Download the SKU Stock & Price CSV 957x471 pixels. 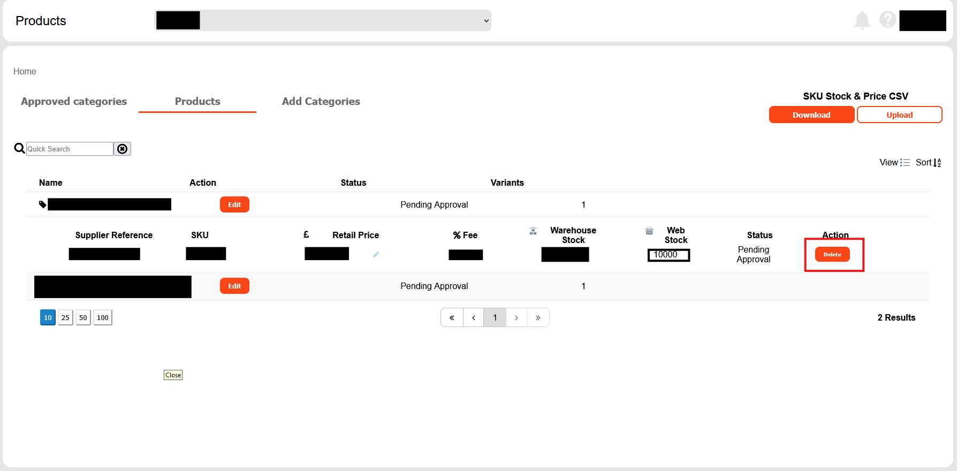(811, 115)
